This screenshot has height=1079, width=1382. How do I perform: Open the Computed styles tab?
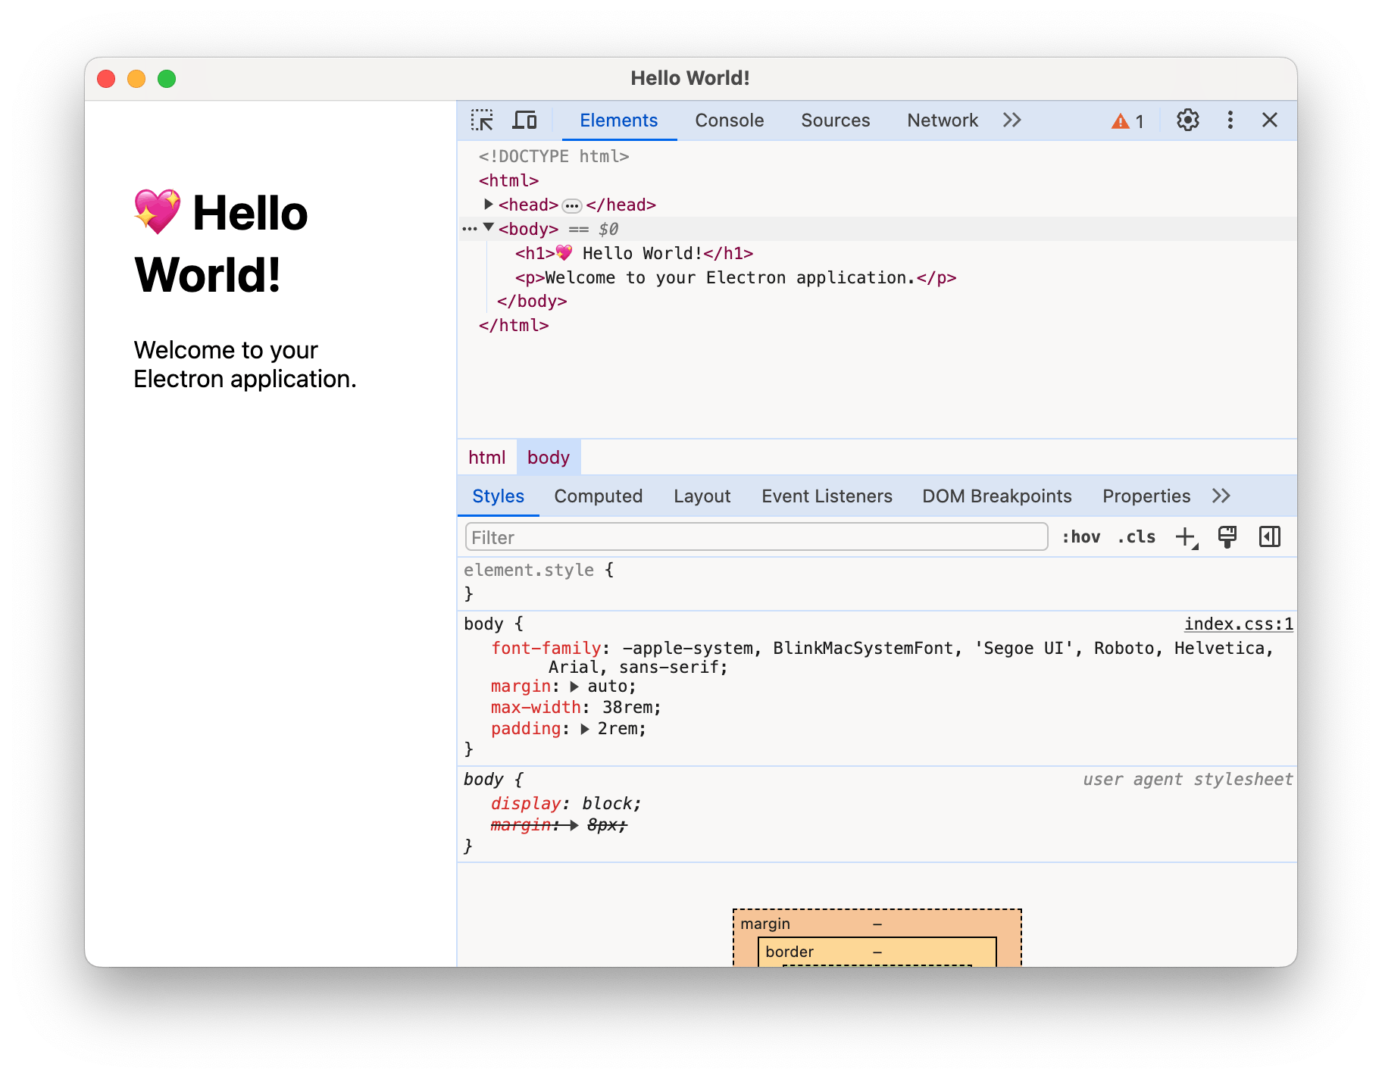599,496
